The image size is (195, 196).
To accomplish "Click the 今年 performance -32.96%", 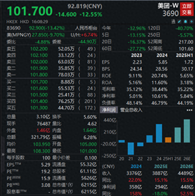I will pyautogui.click(x=137, y=28).
